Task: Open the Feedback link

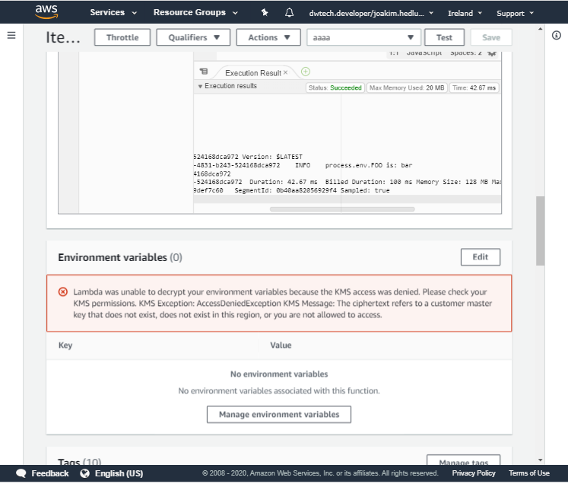Action: (50, 473)
